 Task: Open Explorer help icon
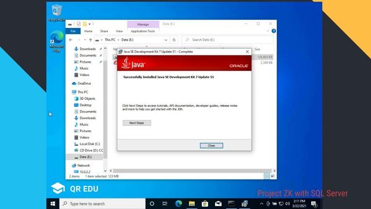tap(274, 31)
